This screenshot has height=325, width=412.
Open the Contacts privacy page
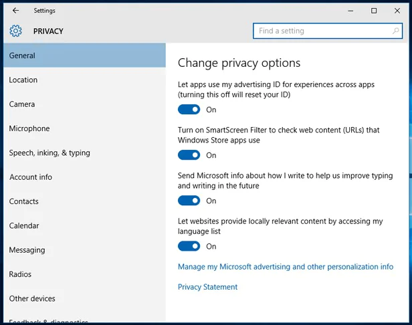(24, 201)
